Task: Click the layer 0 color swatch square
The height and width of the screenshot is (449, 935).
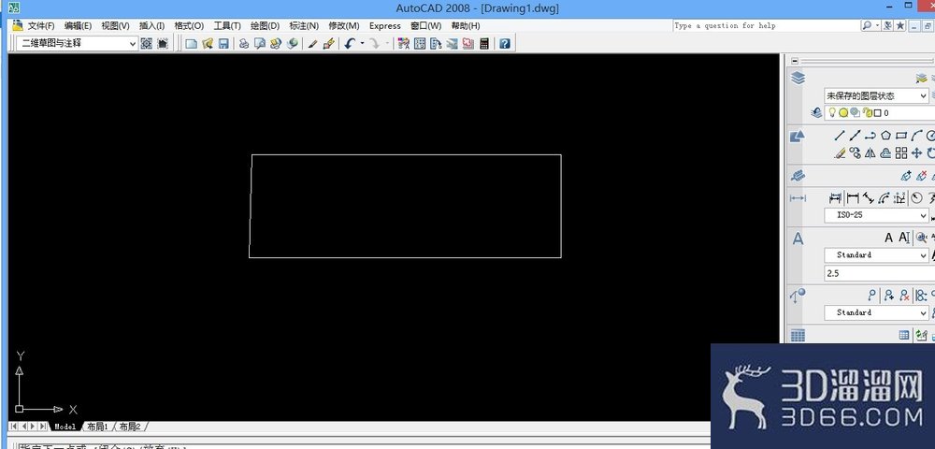Action: pyautogui.click(x=877, y=112)
